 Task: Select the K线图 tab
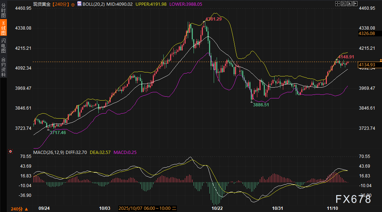click(x=3, y=28)
